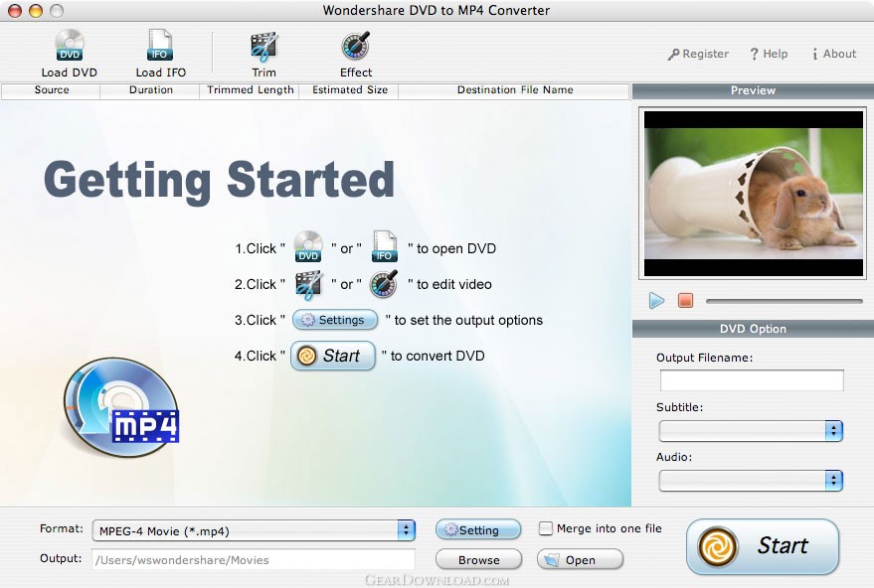Viewport: 874px width, 588px height.
Task: Click the Browse button
Action: [479, 559]
